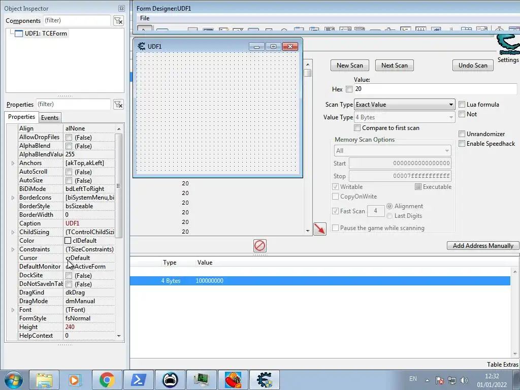Open the Windows Start menu
The height and width of the screenshot is (390, 520).
click(x=14, y=380)
